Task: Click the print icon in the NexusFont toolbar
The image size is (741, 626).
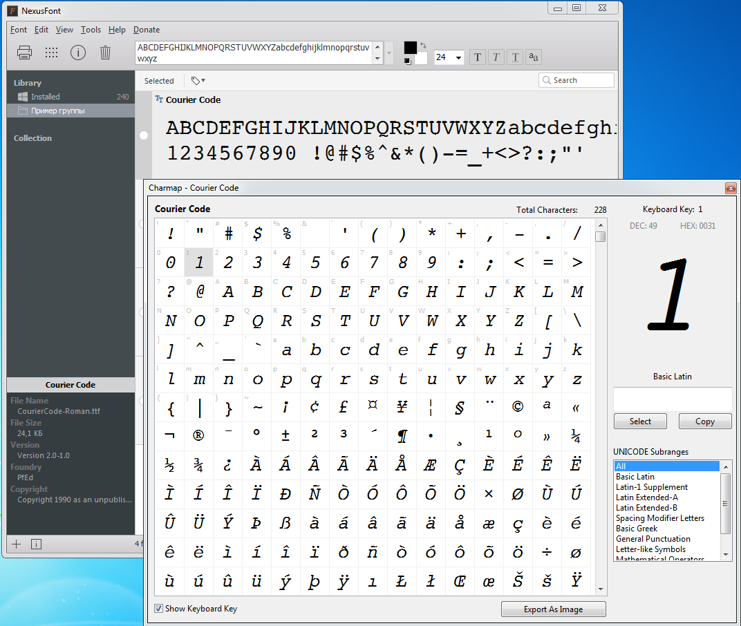Action: [x=24, y=53]
